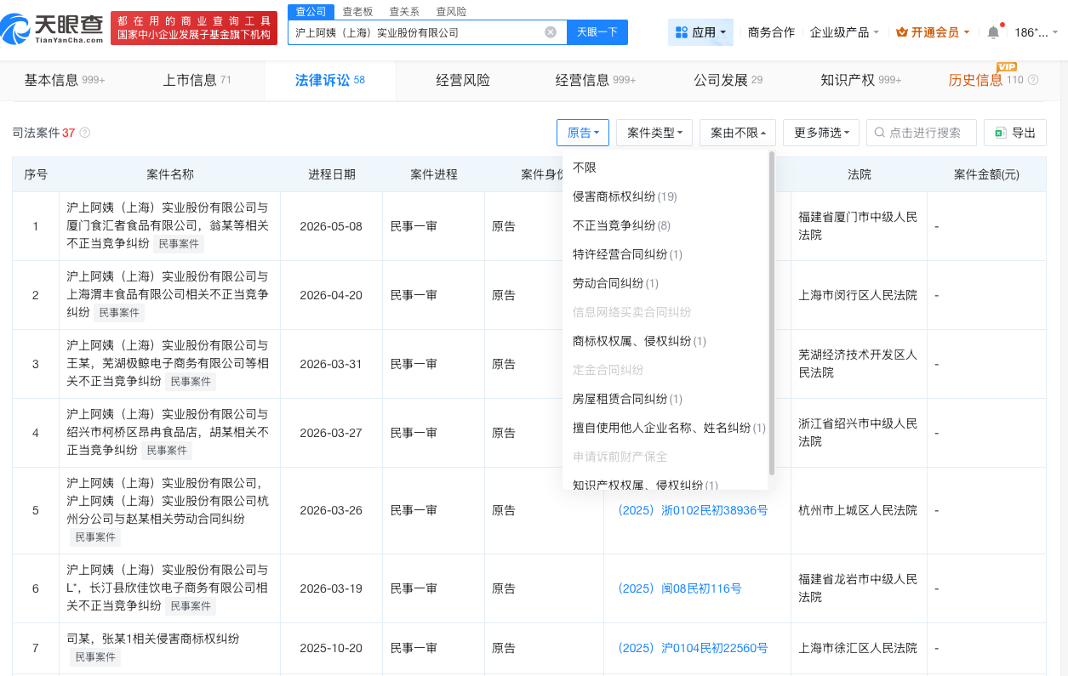This screenshot has height=676, width=1068.
Task: Switch to the 知识产权 tab
Action: pos(860,80)
